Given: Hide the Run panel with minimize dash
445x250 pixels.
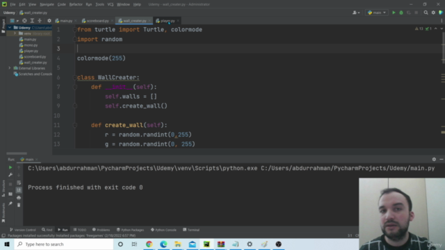Looking at the screenshot, I should tap(442, 159).
